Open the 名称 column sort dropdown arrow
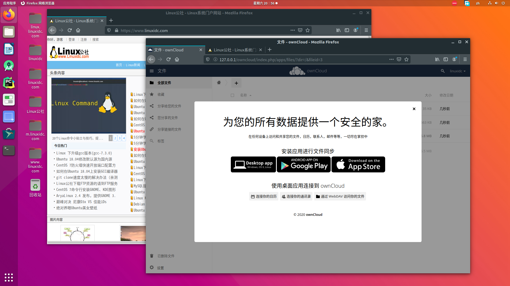The height and width of the screenshot is (286, 510). (251, 95)
